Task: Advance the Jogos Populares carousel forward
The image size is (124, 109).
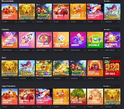Action: pyautogui.click(x=119, y=86)
